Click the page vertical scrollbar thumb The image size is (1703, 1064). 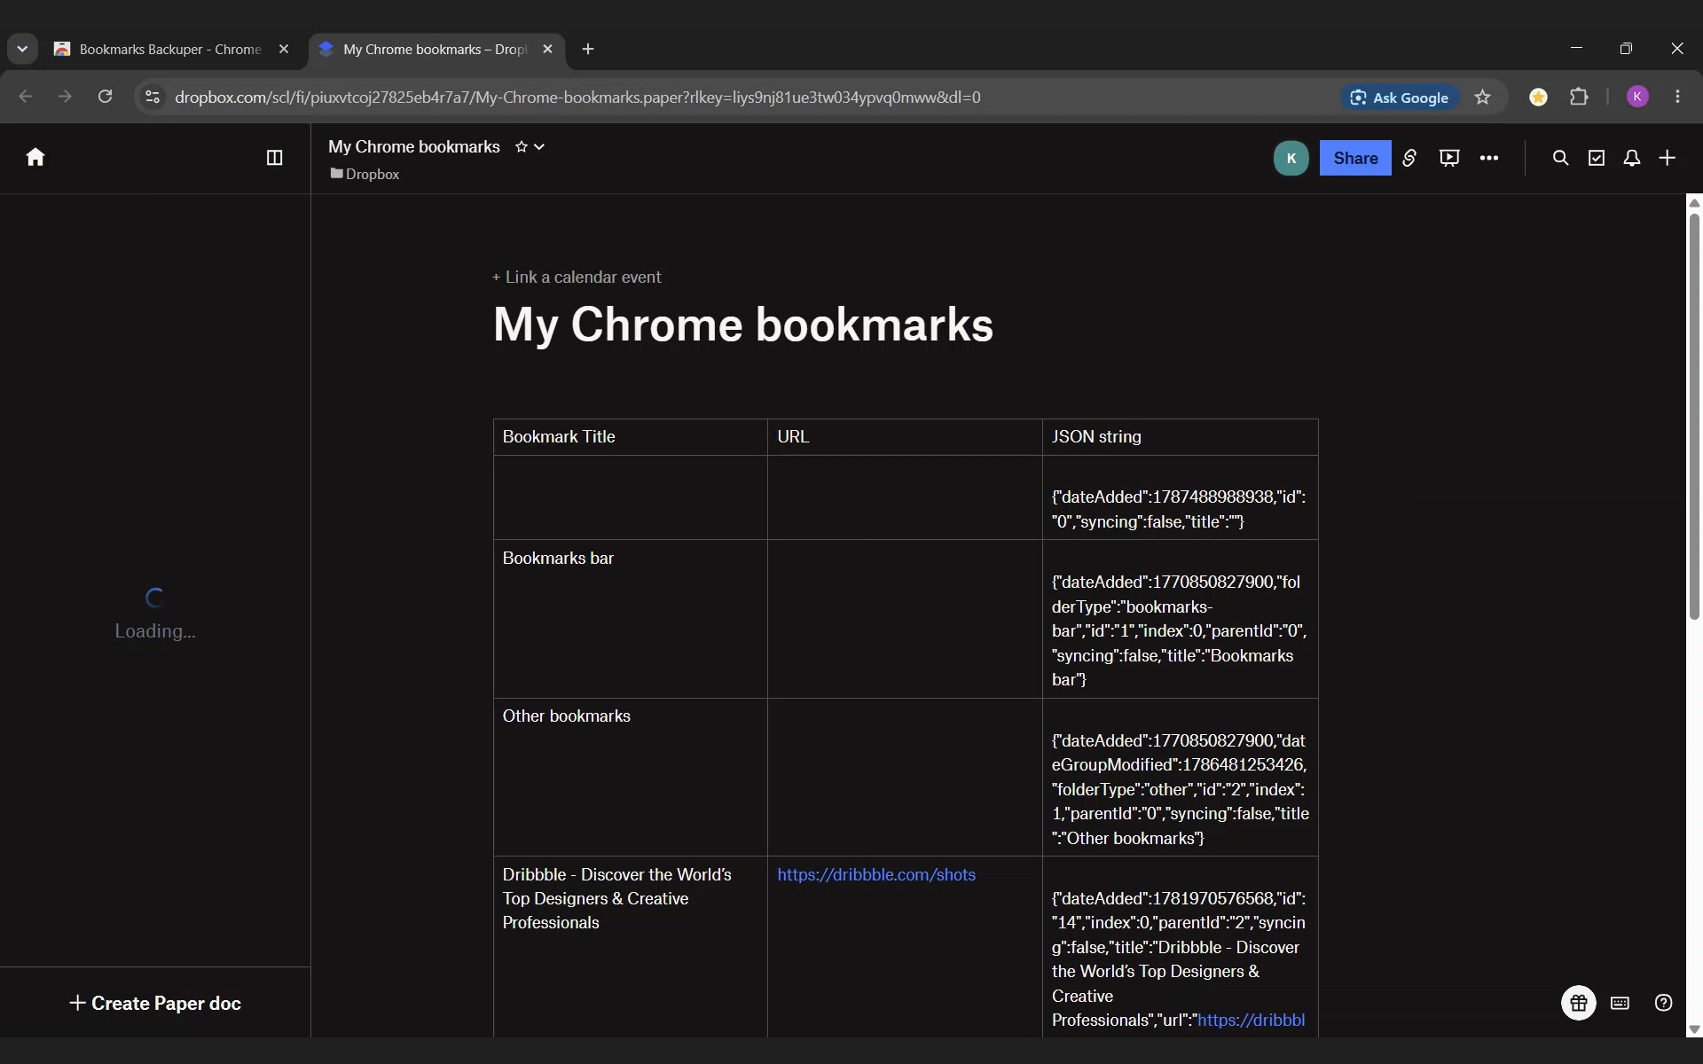1694,415
